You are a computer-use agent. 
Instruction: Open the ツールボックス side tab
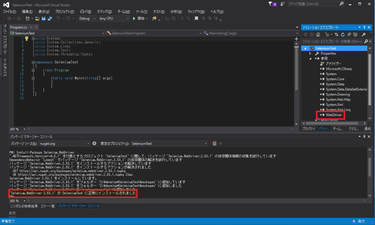pos(5,67)
